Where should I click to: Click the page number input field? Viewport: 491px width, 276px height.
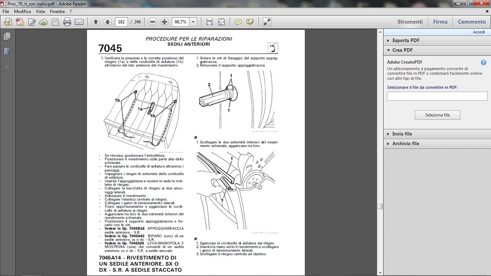(x=121, y=22)
